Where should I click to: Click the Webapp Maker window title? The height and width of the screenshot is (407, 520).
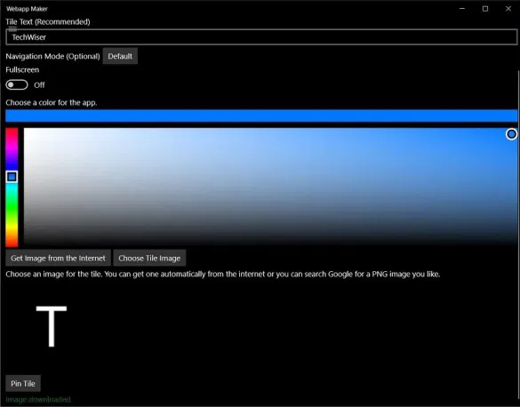click(27, 9)
